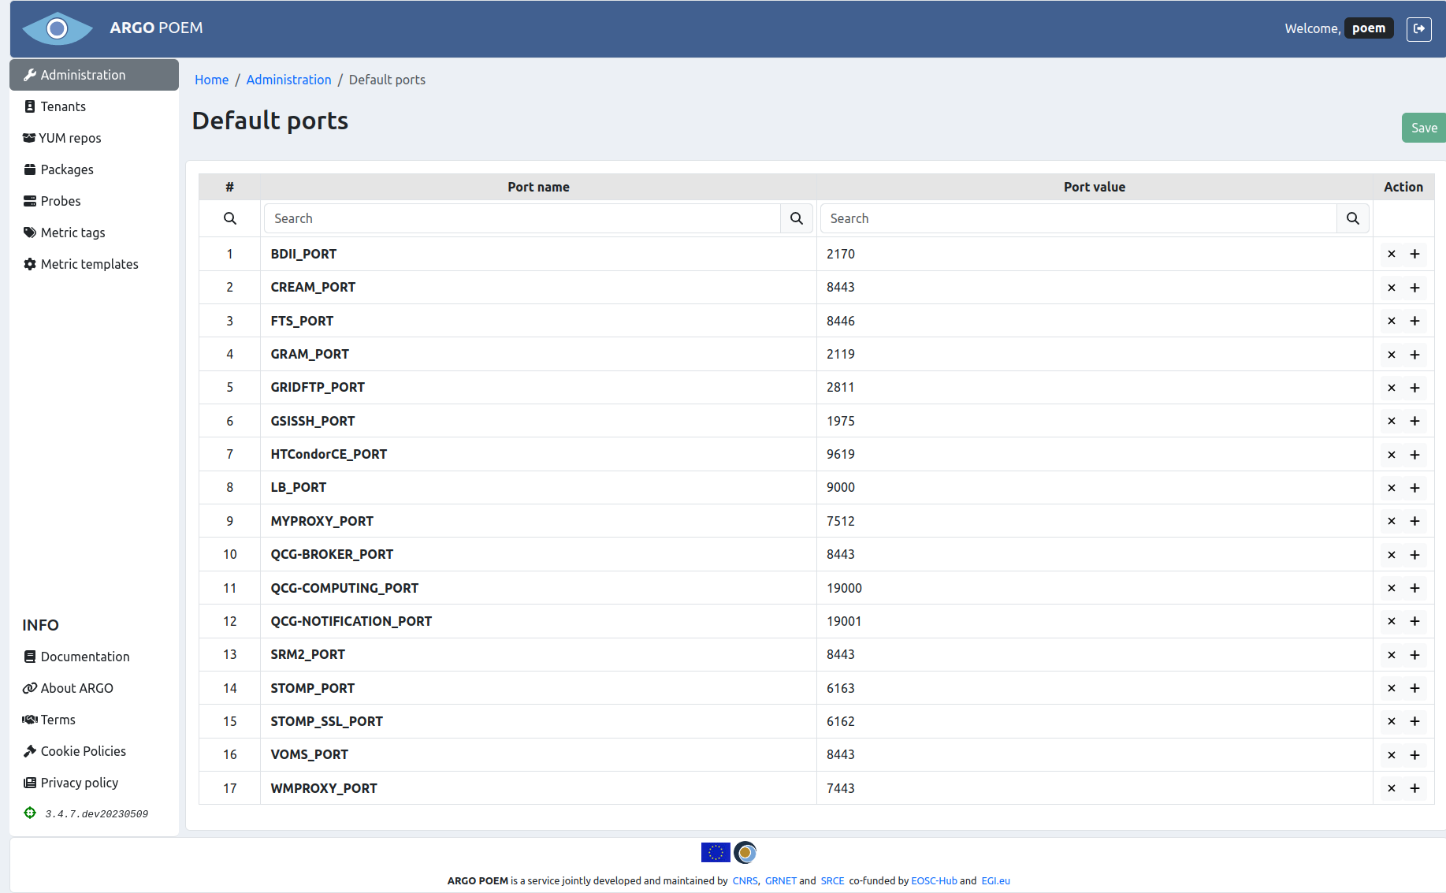Click the Administration wrench icon in sidebar
The image size is (1446, 893).
pos(30,74)
